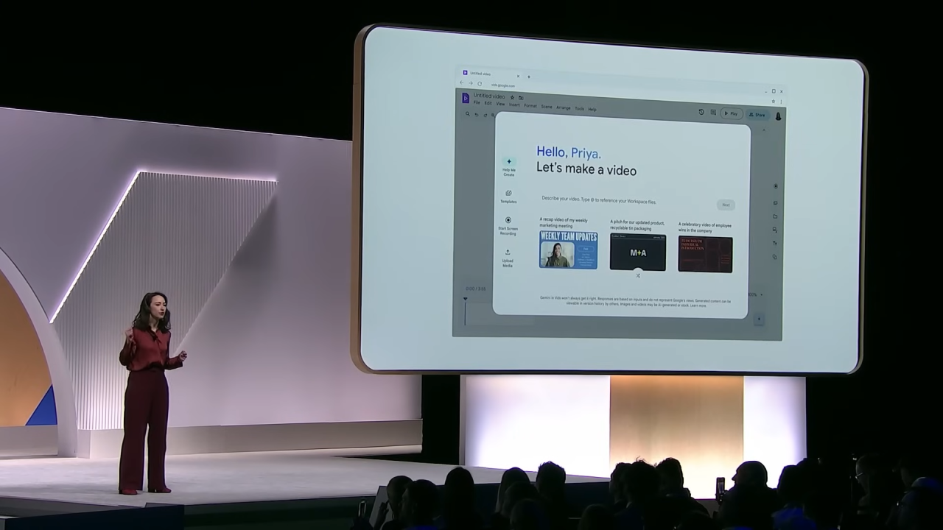Undo the last action
943x530 pixels.
click(x=477, y=114)
